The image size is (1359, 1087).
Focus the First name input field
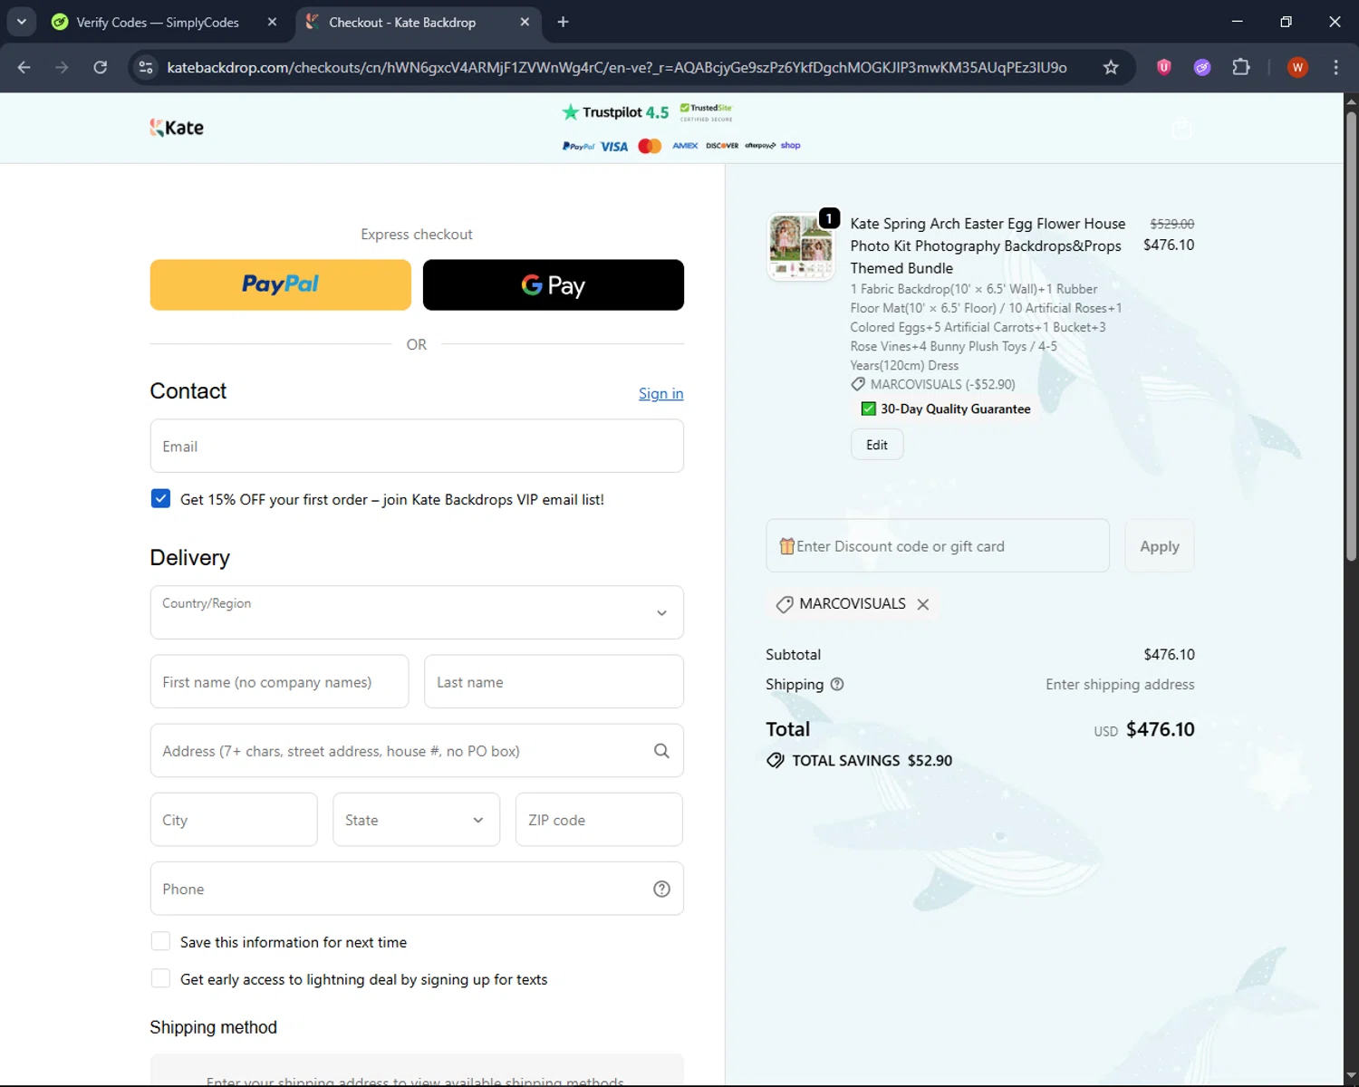point(280,682)
